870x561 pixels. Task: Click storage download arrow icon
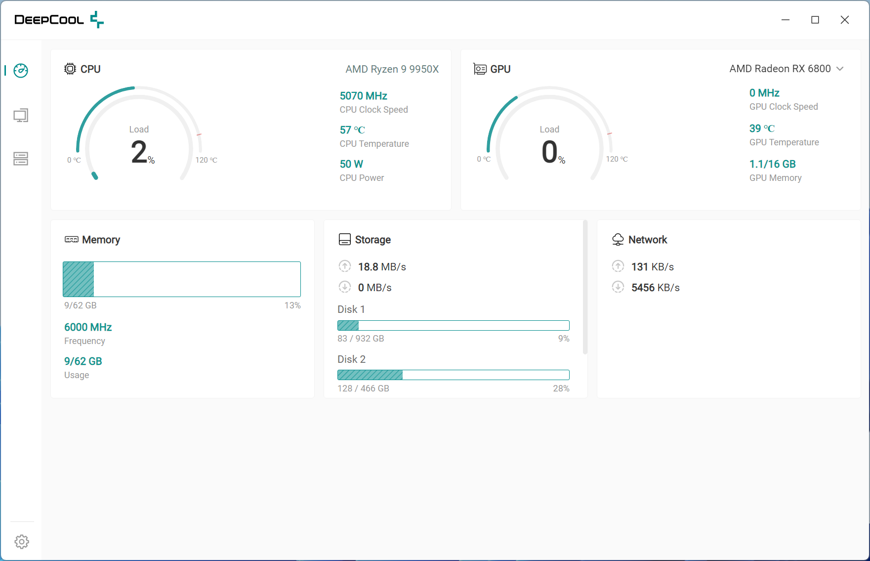345,287
